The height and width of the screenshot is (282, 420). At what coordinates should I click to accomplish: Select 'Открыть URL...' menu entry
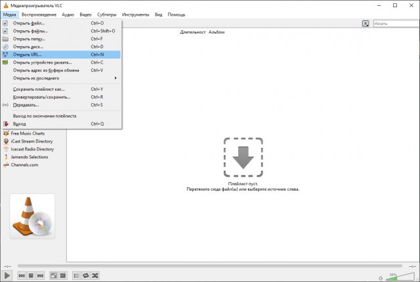(x=28, y=55)
